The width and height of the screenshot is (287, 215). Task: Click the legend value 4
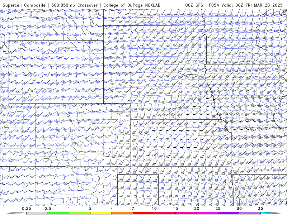coord(112,209)
